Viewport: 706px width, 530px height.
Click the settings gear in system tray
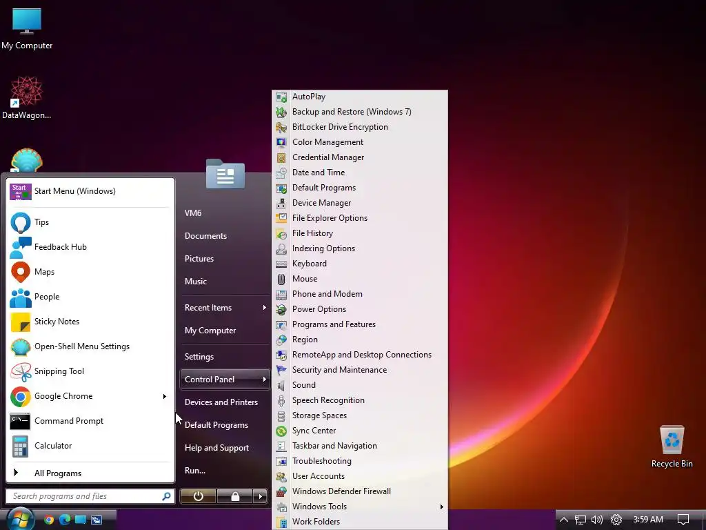(616, 520)
